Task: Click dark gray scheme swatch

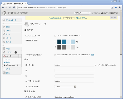Action: click(x=59, y=47)
